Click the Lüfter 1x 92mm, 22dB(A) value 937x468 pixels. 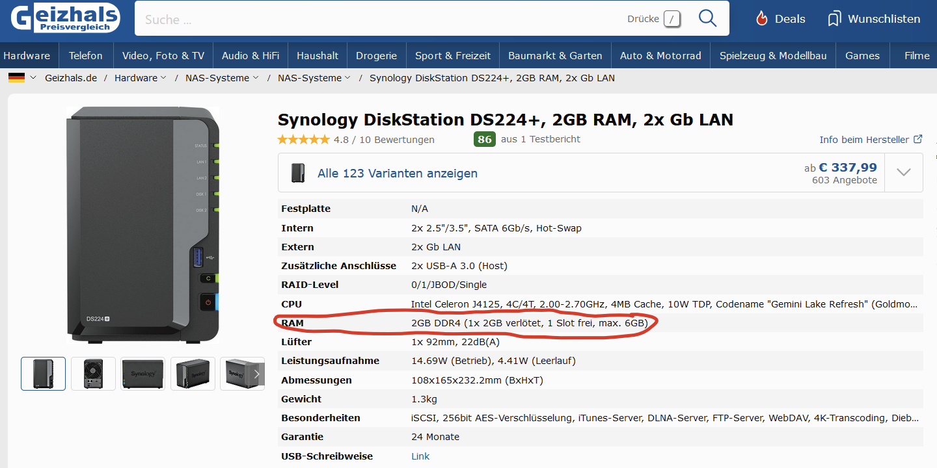(455, 342)
